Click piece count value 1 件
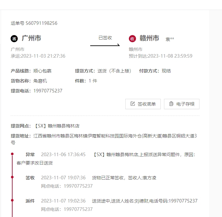The width and height of the screenshot is (222, 217). click(93, 81)
